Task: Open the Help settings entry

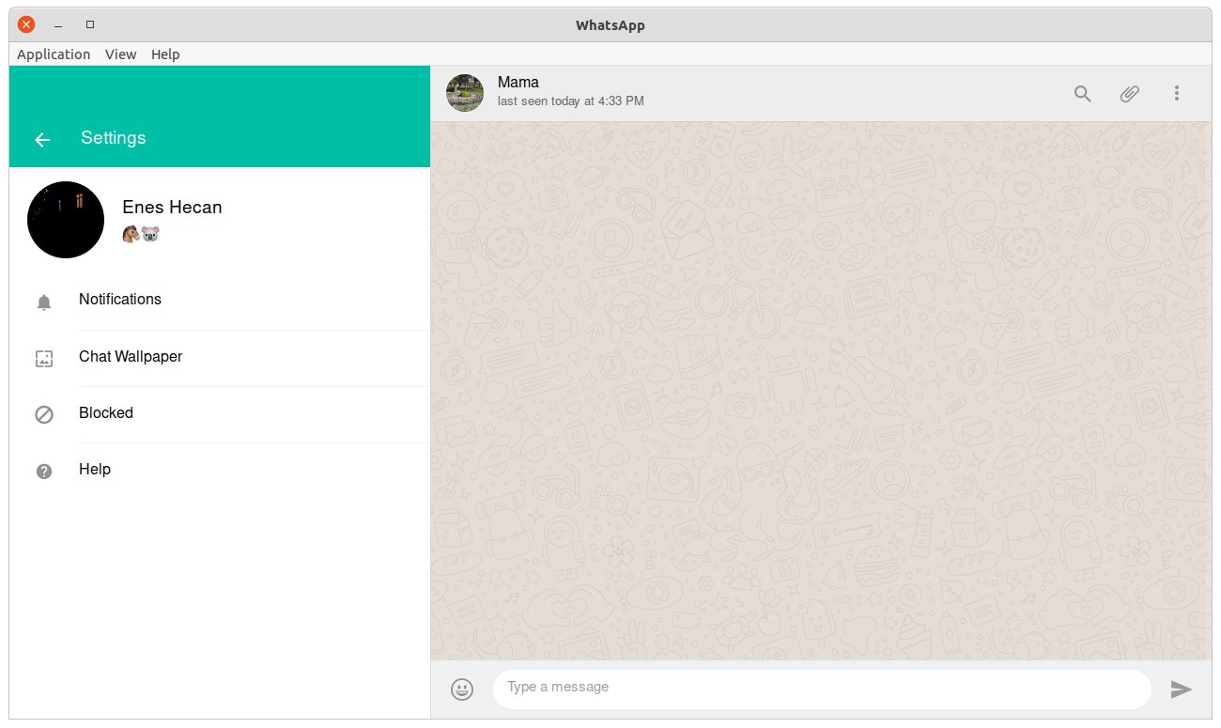Action: [x=220, y=471]
